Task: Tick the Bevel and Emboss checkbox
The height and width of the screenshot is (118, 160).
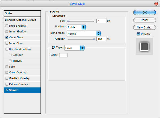Action: tap(7, 49)
